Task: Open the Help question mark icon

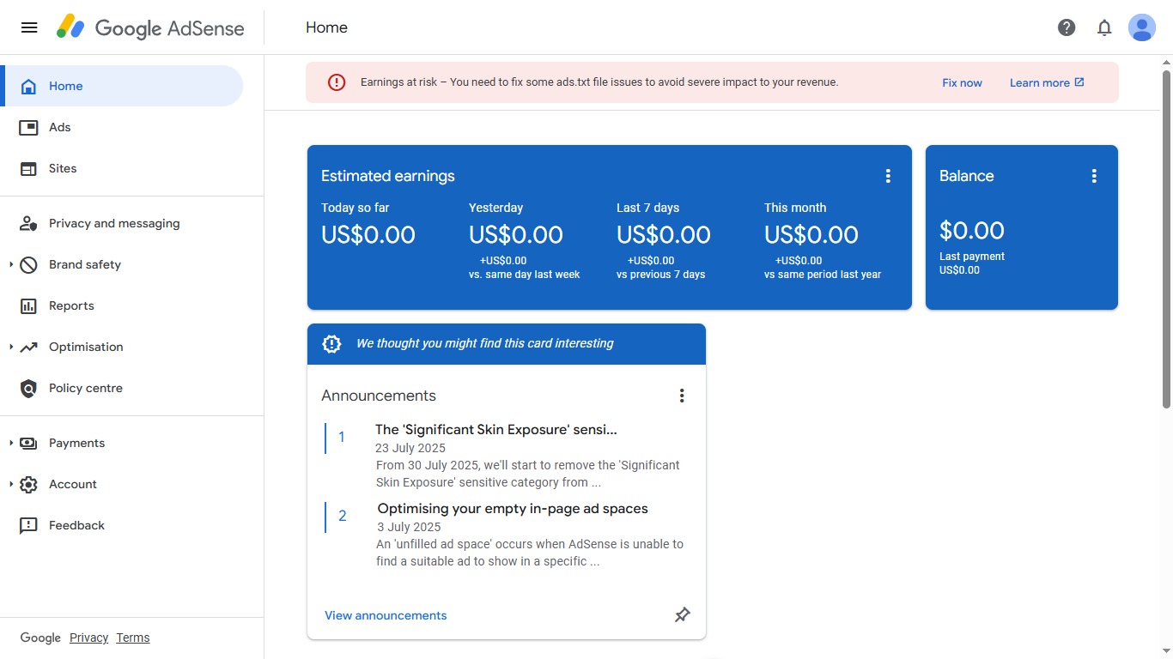Action: coord(1067,27)
